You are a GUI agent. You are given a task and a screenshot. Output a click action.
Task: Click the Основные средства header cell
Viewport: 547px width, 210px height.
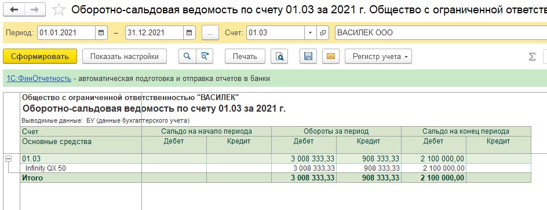81,145
